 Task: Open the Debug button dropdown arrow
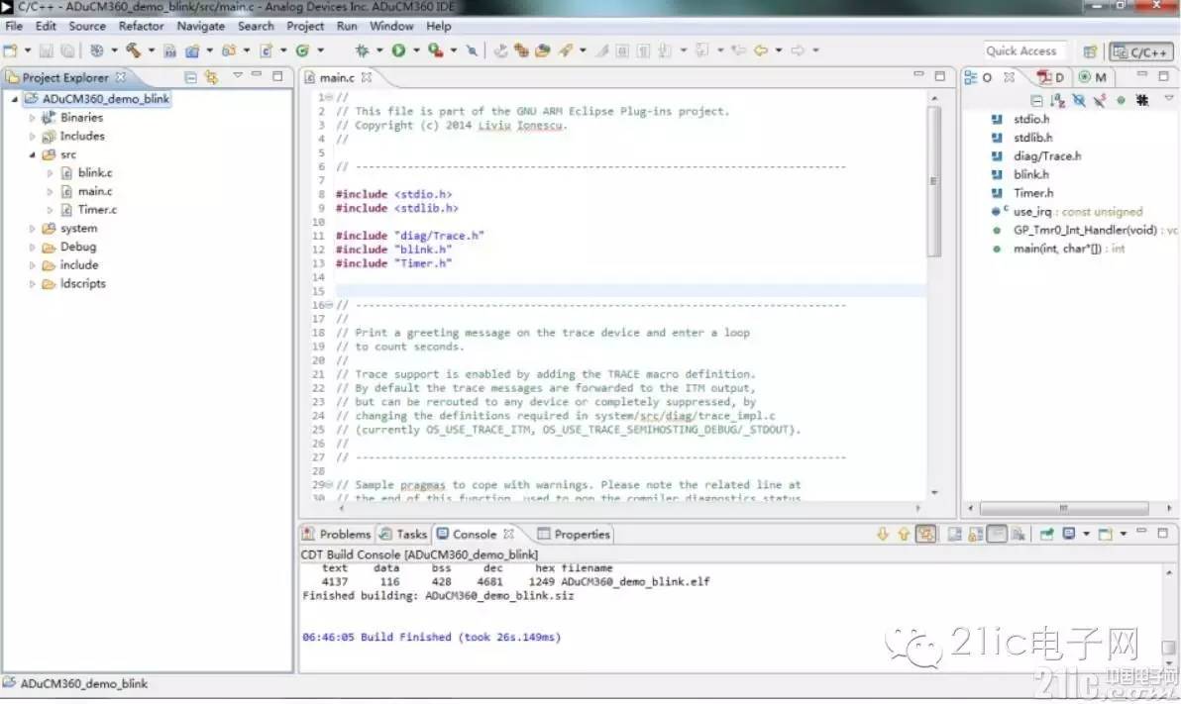[378, 50]
